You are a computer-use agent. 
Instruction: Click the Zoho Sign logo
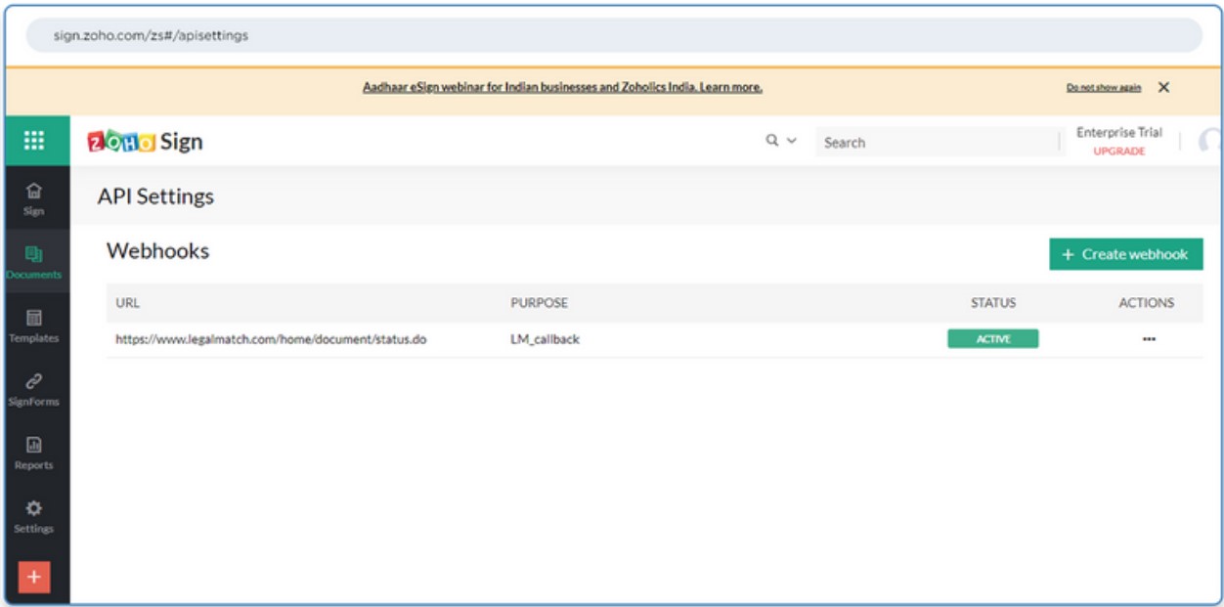(145, 142)
